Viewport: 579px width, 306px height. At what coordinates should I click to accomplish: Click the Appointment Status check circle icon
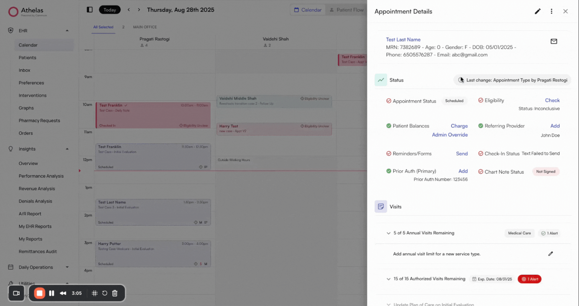pyautogui.click(x=389, y=101)
